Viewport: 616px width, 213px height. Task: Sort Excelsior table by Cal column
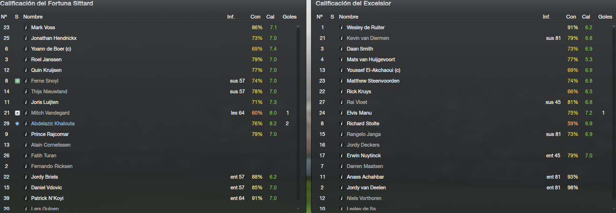[586, 17]
